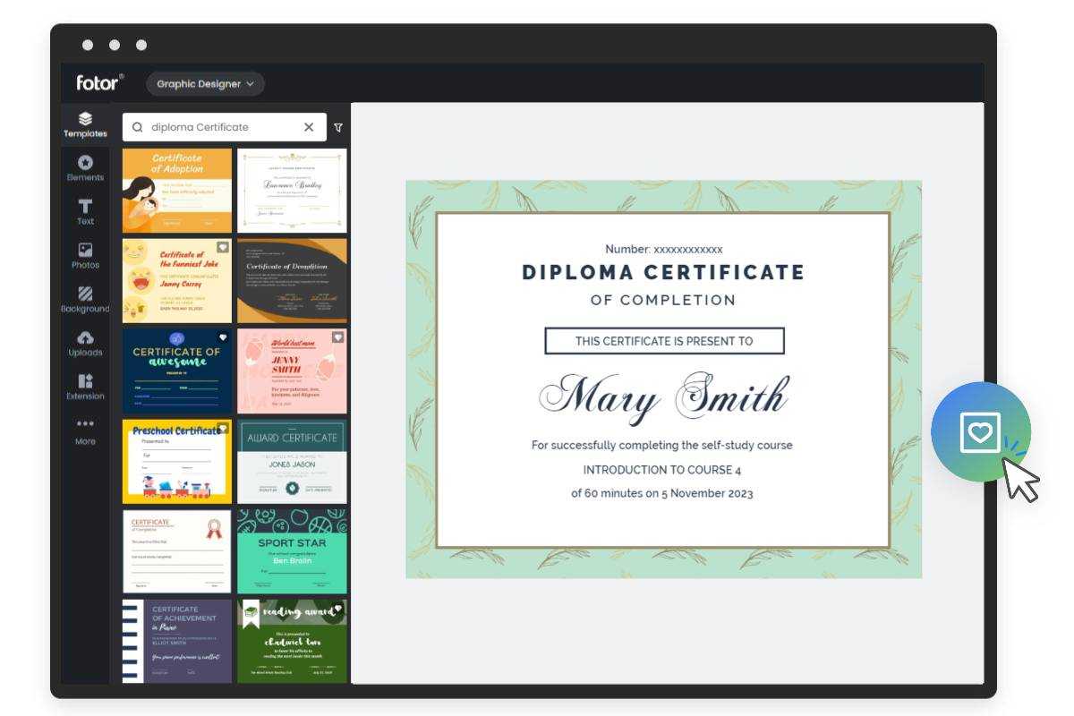Select the dark Certificate of Recognition template
This screenshot has width=1074, height=716.
292,280
